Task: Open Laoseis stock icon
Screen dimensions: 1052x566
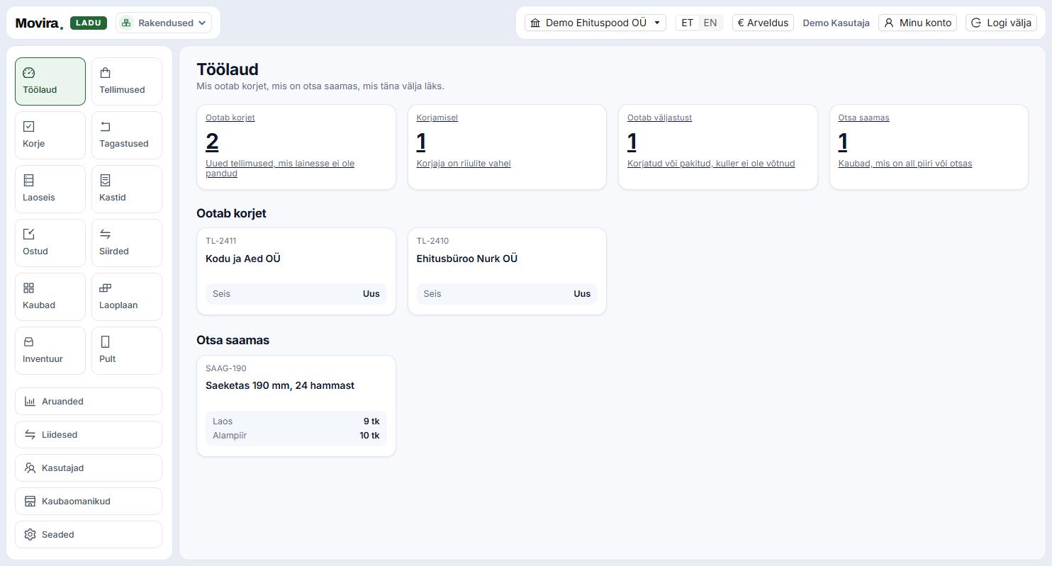Action: [x=29, y=181]
